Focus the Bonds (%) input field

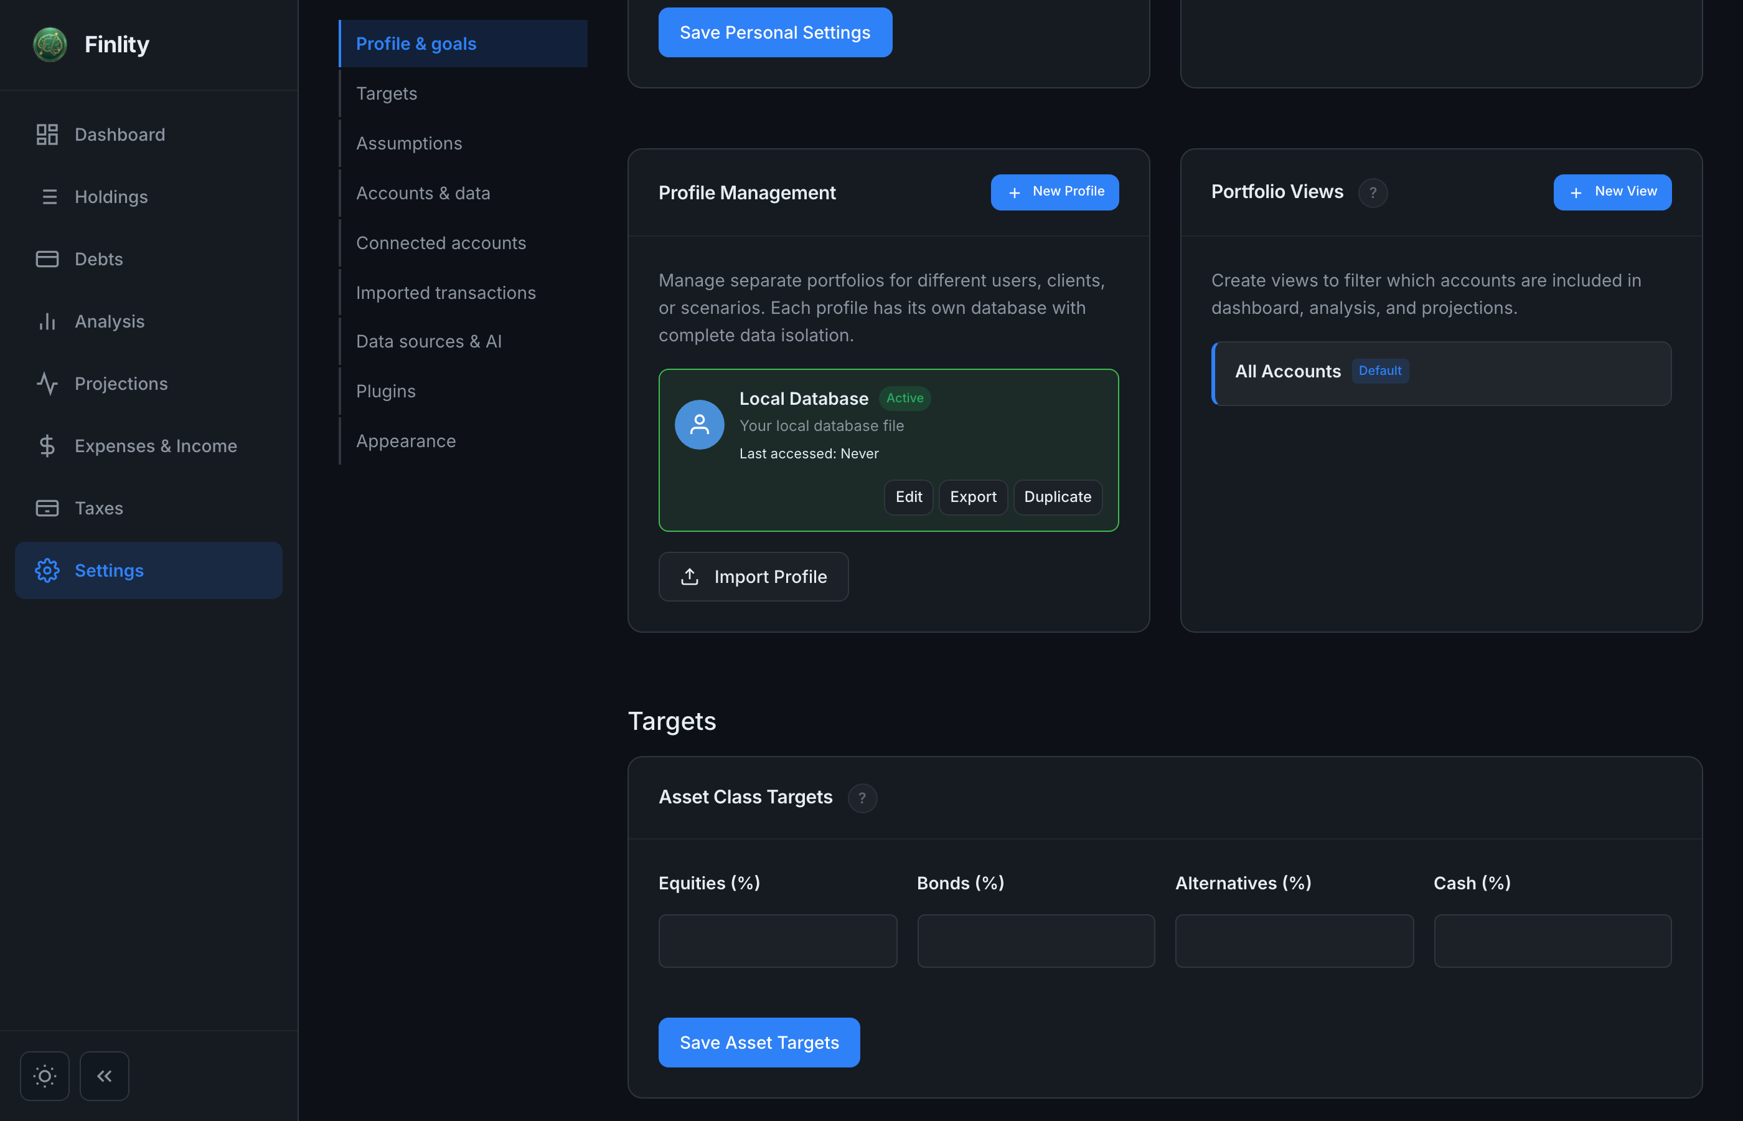tap(1036, 940)
